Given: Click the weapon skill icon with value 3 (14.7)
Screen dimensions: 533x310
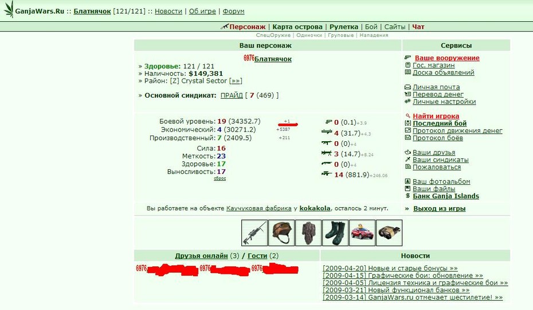Looking at the screenshot, I should 327,153.
